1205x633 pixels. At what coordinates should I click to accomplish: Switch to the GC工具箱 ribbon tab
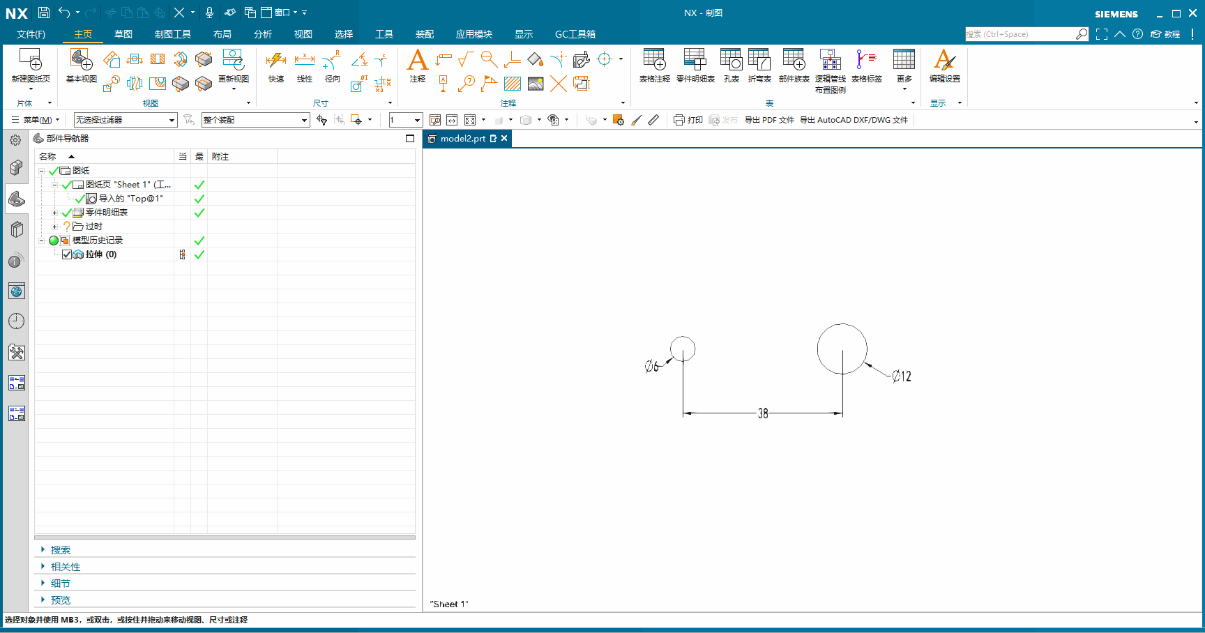(575, 34)
